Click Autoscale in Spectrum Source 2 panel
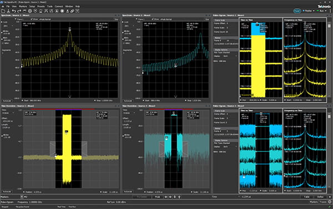 (128, 101)
